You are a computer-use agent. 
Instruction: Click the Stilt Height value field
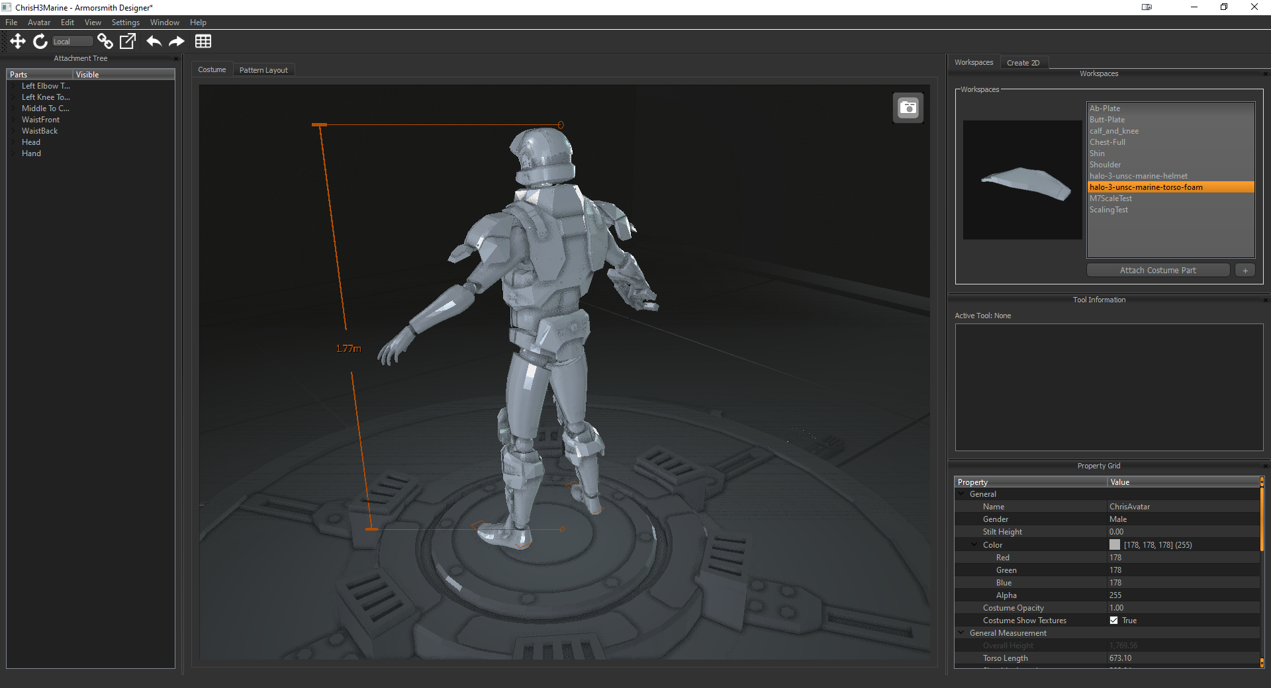pos(1184,532)
